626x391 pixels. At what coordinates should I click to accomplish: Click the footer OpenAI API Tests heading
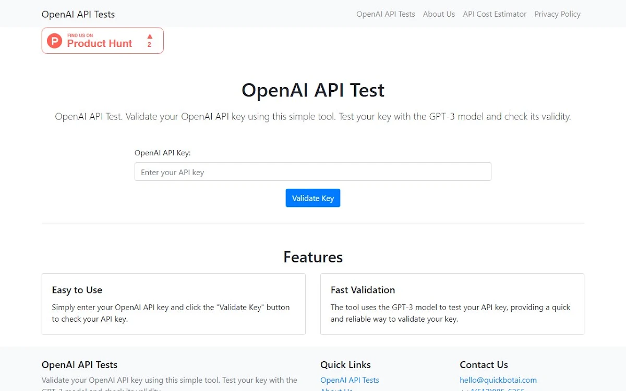79,365
